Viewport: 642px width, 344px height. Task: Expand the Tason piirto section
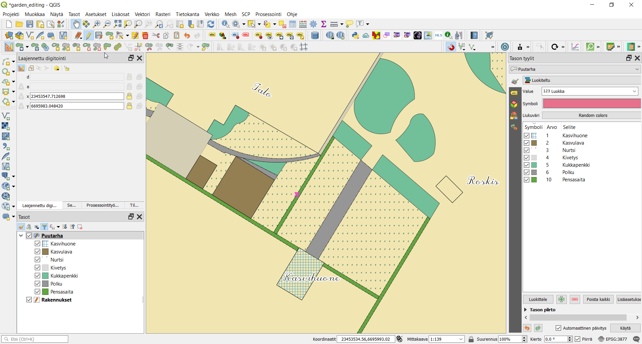[526, 310]
